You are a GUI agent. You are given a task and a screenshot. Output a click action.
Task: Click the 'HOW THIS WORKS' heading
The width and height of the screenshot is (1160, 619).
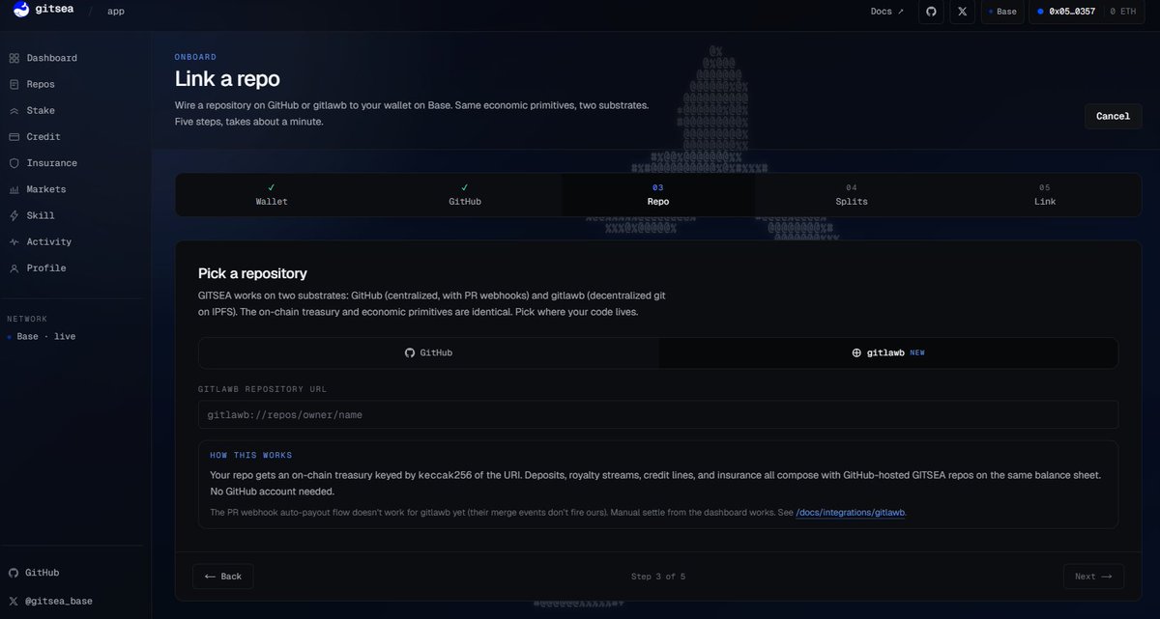tap(251, 455)
